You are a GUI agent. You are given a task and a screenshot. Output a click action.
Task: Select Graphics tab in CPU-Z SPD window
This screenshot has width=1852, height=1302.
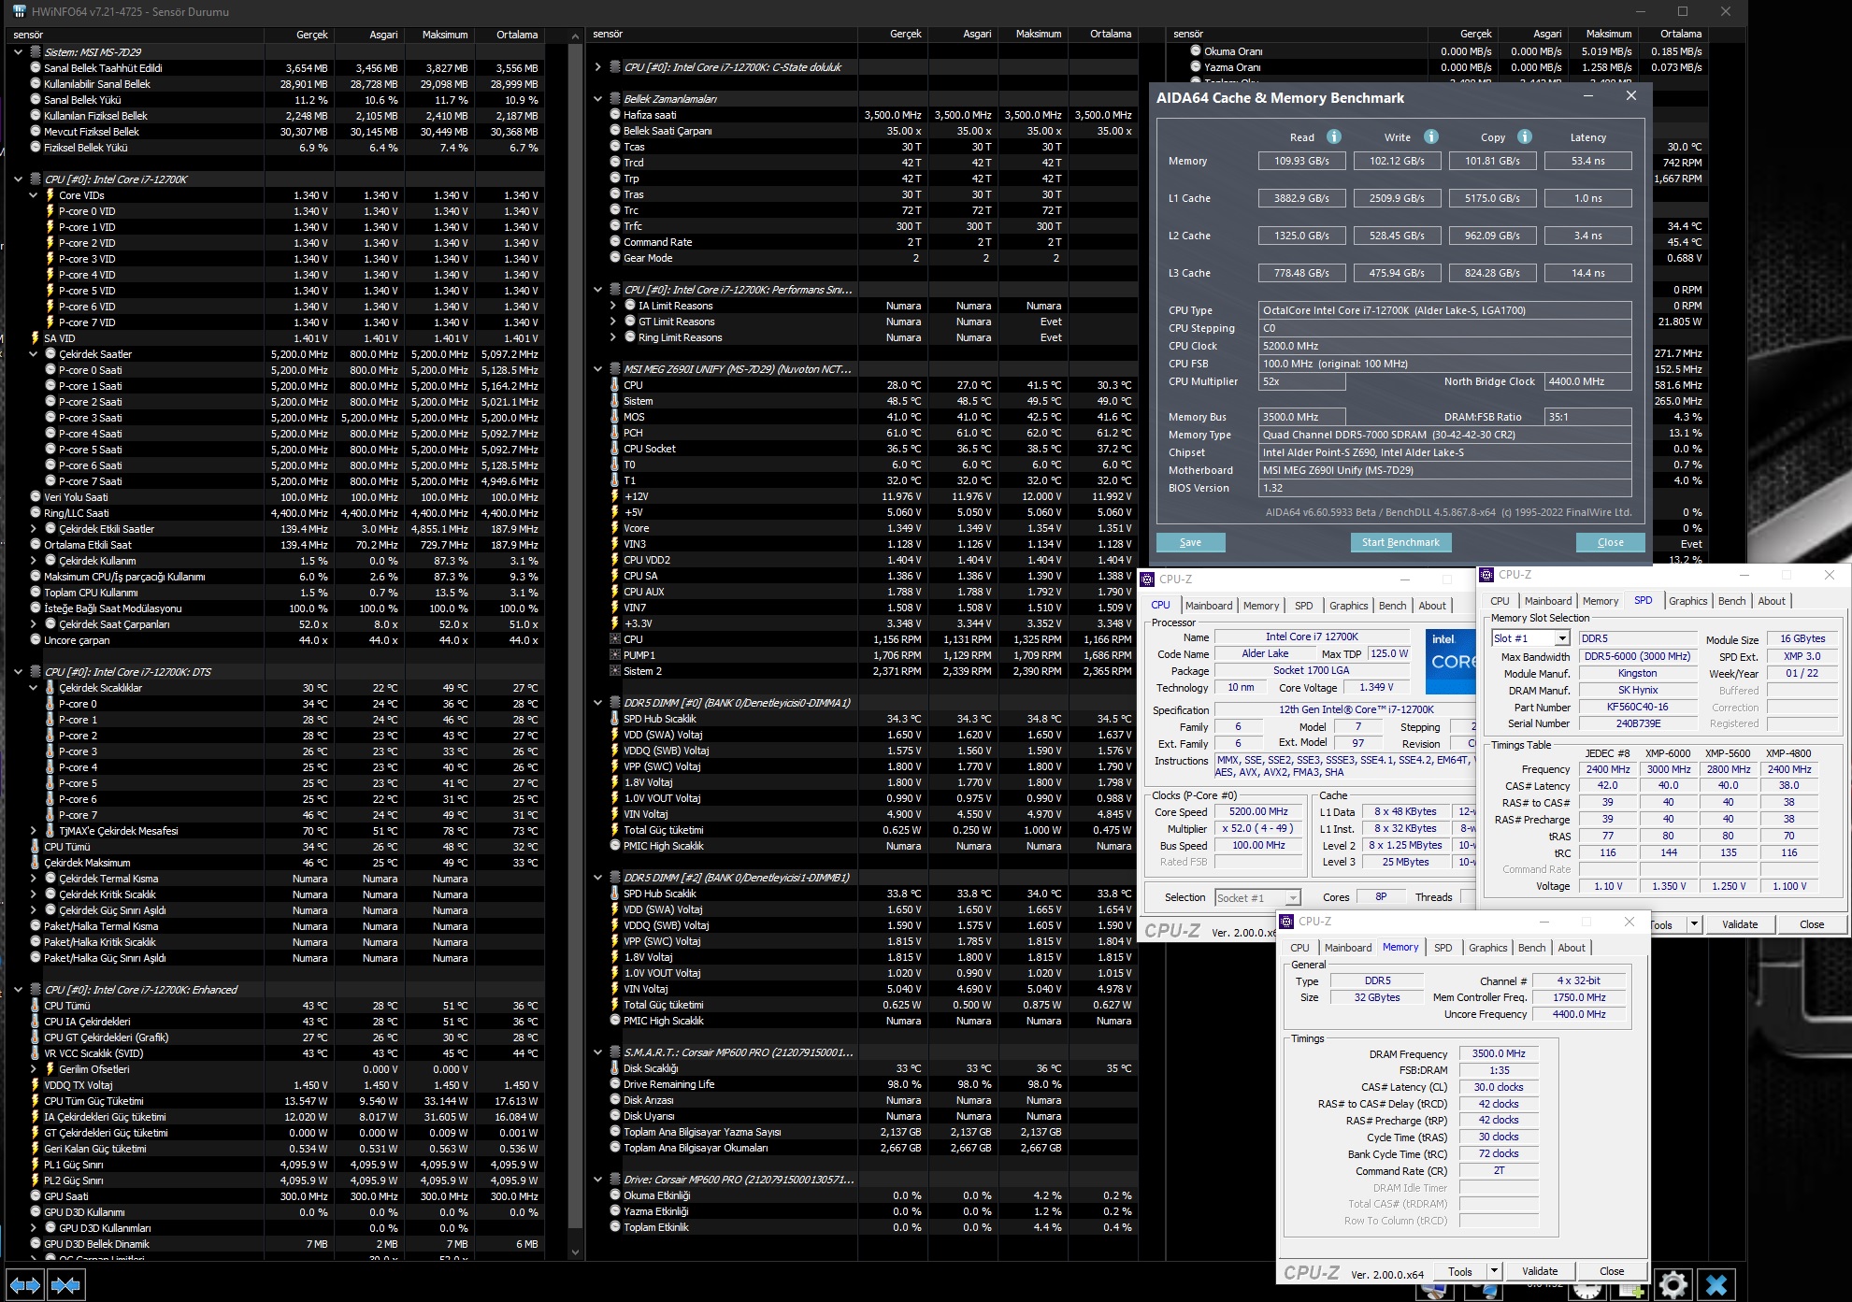coord(1687,601)
